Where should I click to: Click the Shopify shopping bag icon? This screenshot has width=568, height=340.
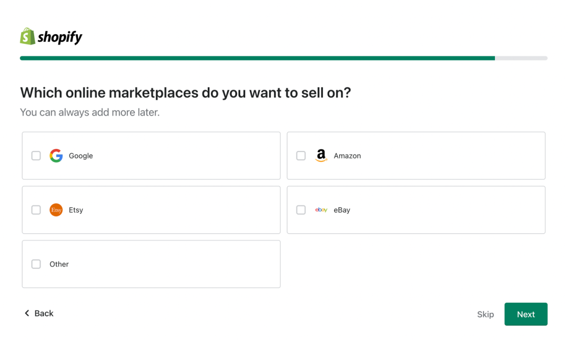pyautogui.click(x=26, y=36)
